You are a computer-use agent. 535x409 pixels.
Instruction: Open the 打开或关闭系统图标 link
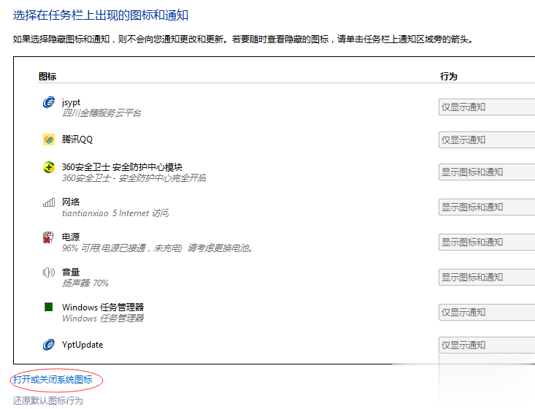pyautogui.click(x=52, y=380)
